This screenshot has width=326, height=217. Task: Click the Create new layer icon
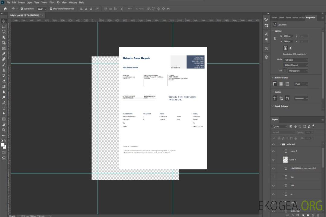click(313, 215)
